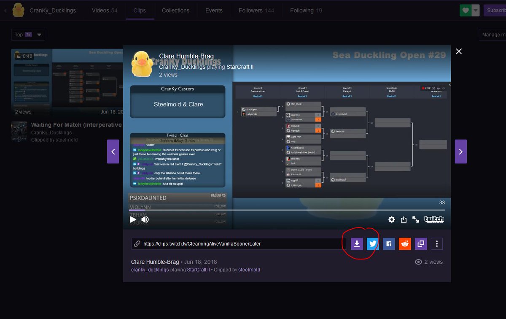
Task: Click Waiting For Match clip title
Action: 76,125
